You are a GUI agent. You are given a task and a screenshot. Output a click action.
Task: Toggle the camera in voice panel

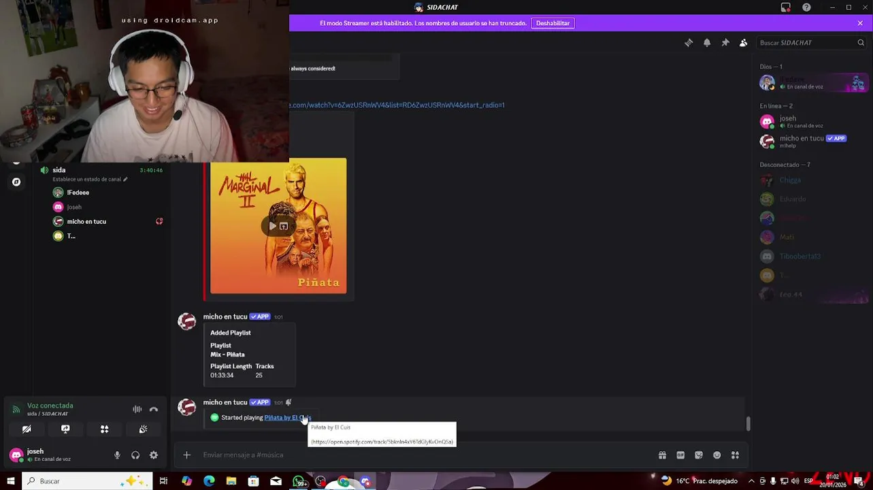pos(27,429)
